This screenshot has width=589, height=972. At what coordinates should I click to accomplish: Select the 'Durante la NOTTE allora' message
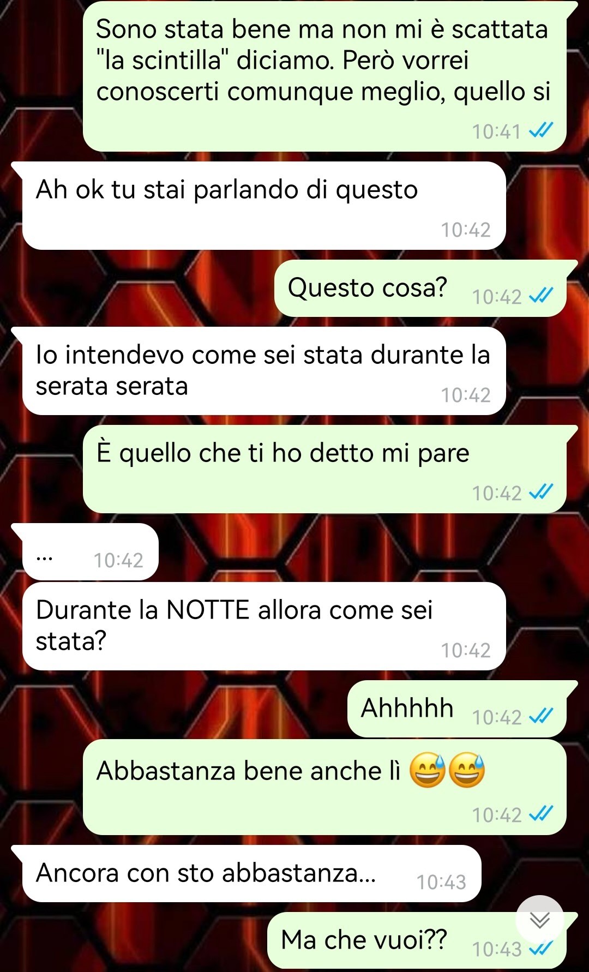(264, 626)
